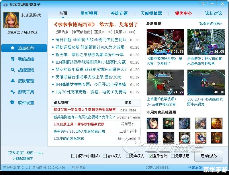The image size is (229, 175).
Task: Open news 英雄联盟台服龙年皮肤上架
Action: tap(88, 77)
